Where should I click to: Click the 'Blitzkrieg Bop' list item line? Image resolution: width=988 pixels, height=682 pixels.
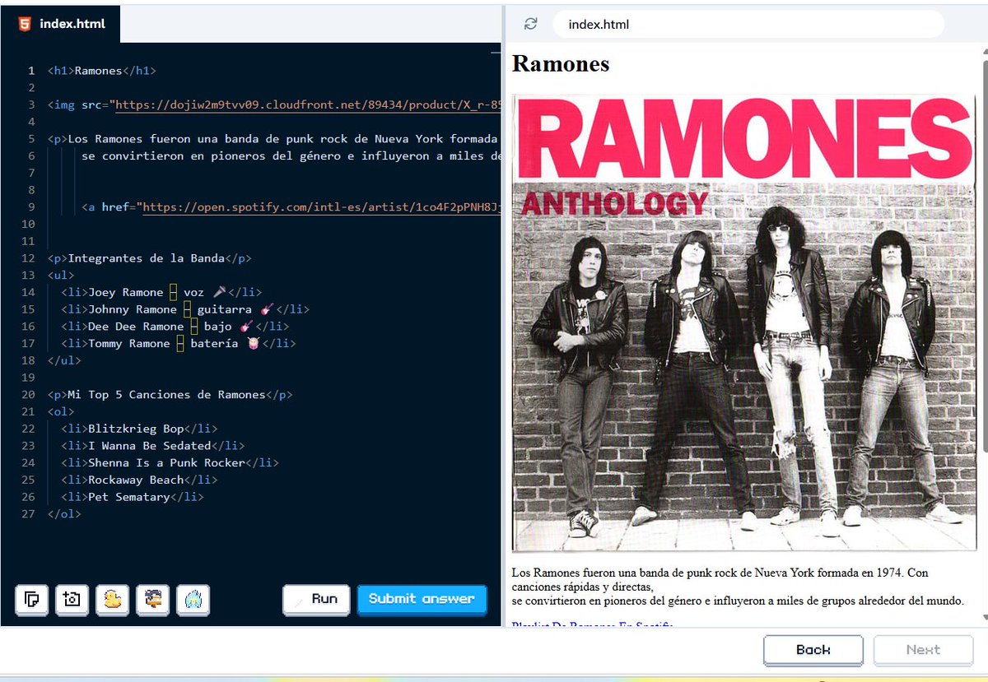point(139,429)
